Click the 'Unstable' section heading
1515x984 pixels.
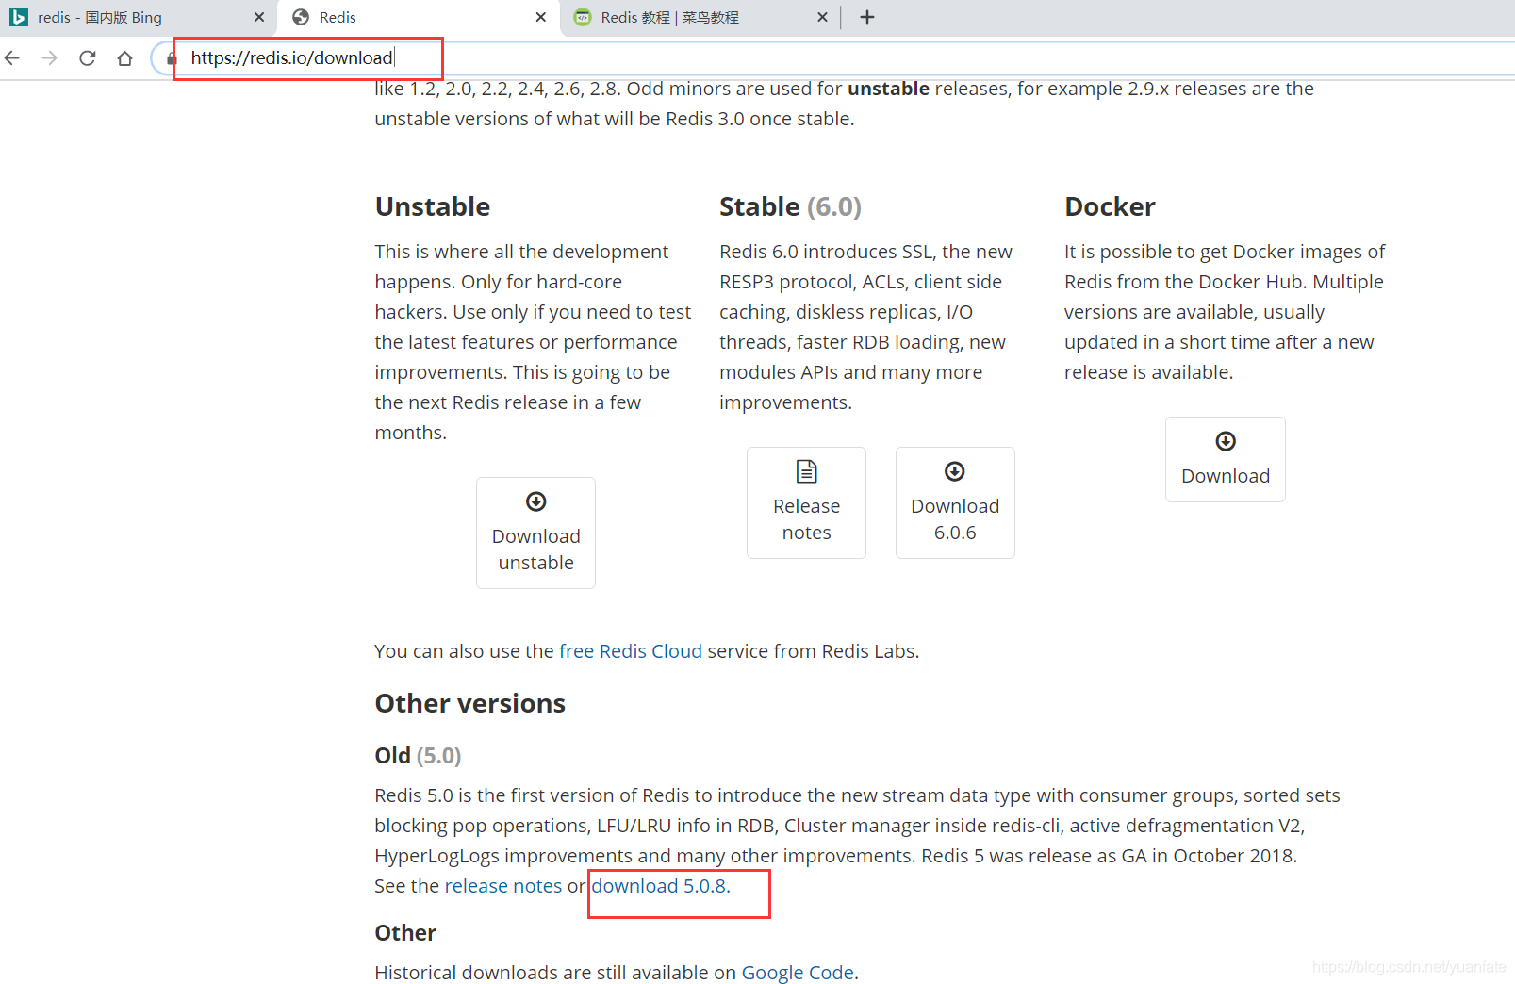tap(433, 206)
